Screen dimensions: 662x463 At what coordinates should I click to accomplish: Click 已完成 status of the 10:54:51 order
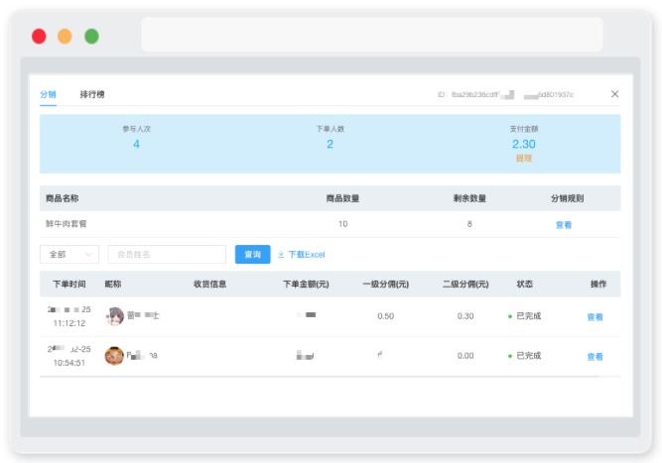pos(529,356)
